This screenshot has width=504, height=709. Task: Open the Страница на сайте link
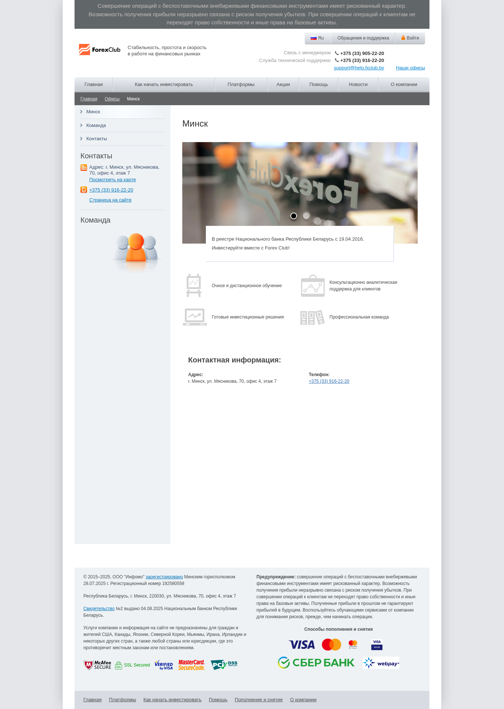110,200
